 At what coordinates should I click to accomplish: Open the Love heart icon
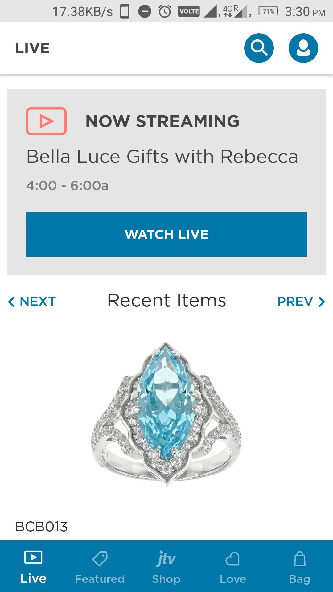coord(233,559)
